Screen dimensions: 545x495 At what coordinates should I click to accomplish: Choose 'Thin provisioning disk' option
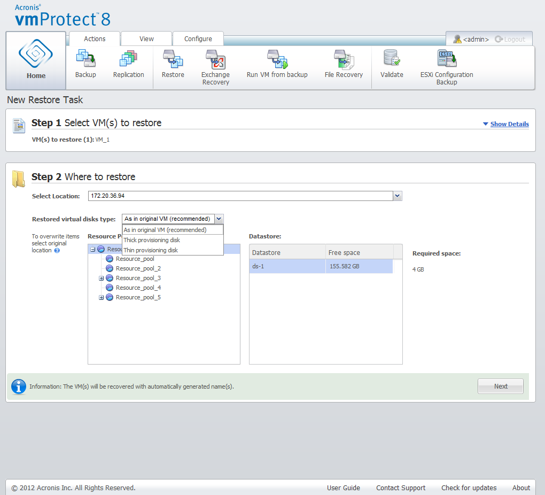173,250
